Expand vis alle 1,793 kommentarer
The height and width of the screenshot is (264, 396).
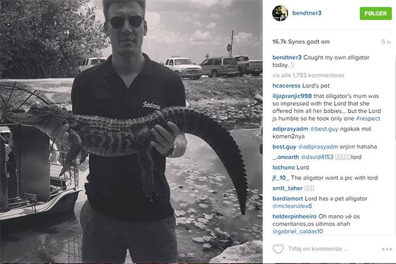(x=309, y=75)
